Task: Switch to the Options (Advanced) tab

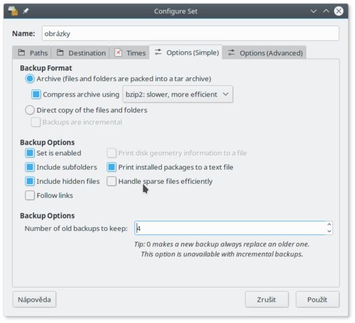Action: pos(265,53)
